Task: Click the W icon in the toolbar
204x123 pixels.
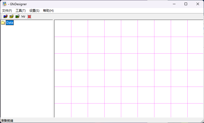Action: click(x=23, y=16)
